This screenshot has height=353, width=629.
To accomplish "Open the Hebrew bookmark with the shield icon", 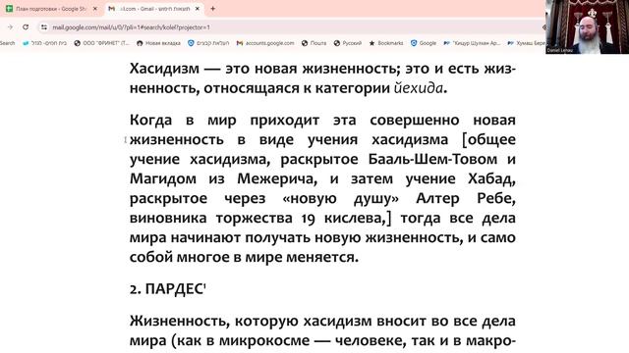I will coord(208,43).
